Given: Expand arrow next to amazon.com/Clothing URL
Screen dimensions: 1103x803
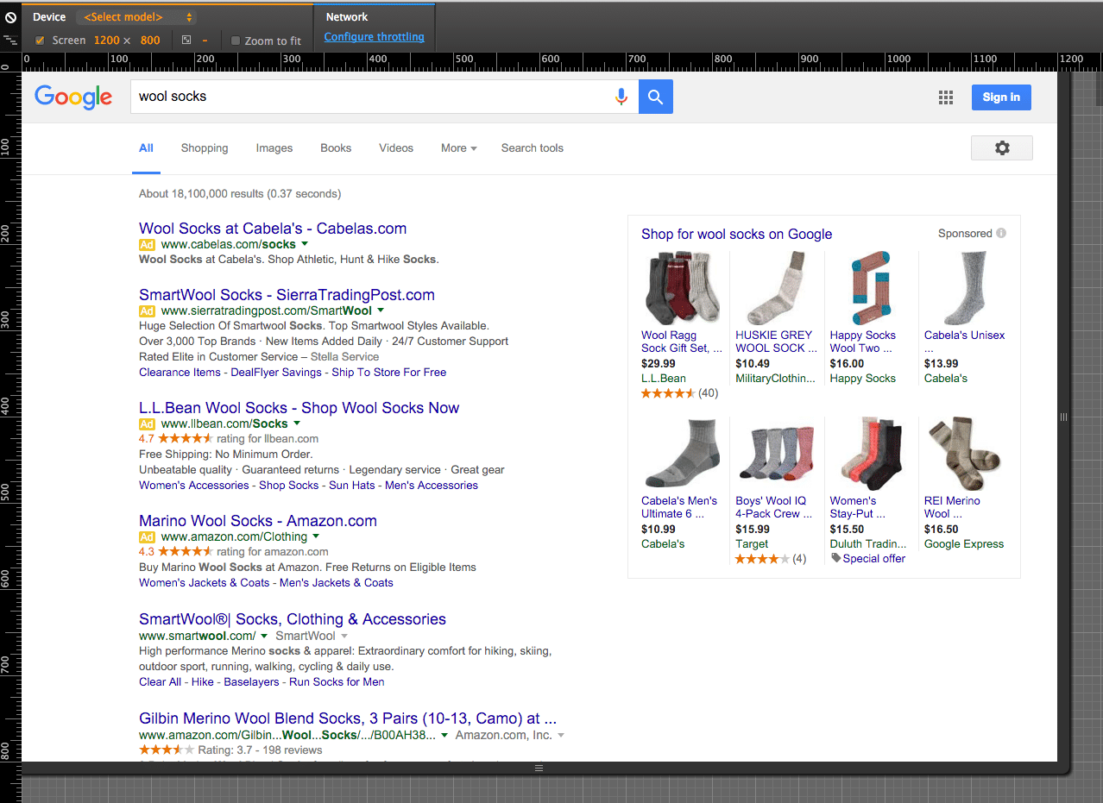Looking at the screenshot, I should [317, 536].
